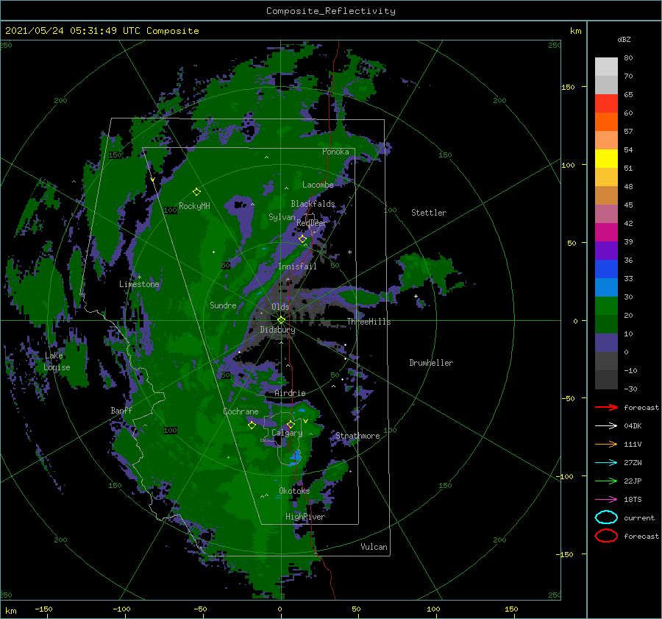The height and width of the screenshot is (619, 662).
Task: Click the Blackfalds city label
Action: click(313, 204)
